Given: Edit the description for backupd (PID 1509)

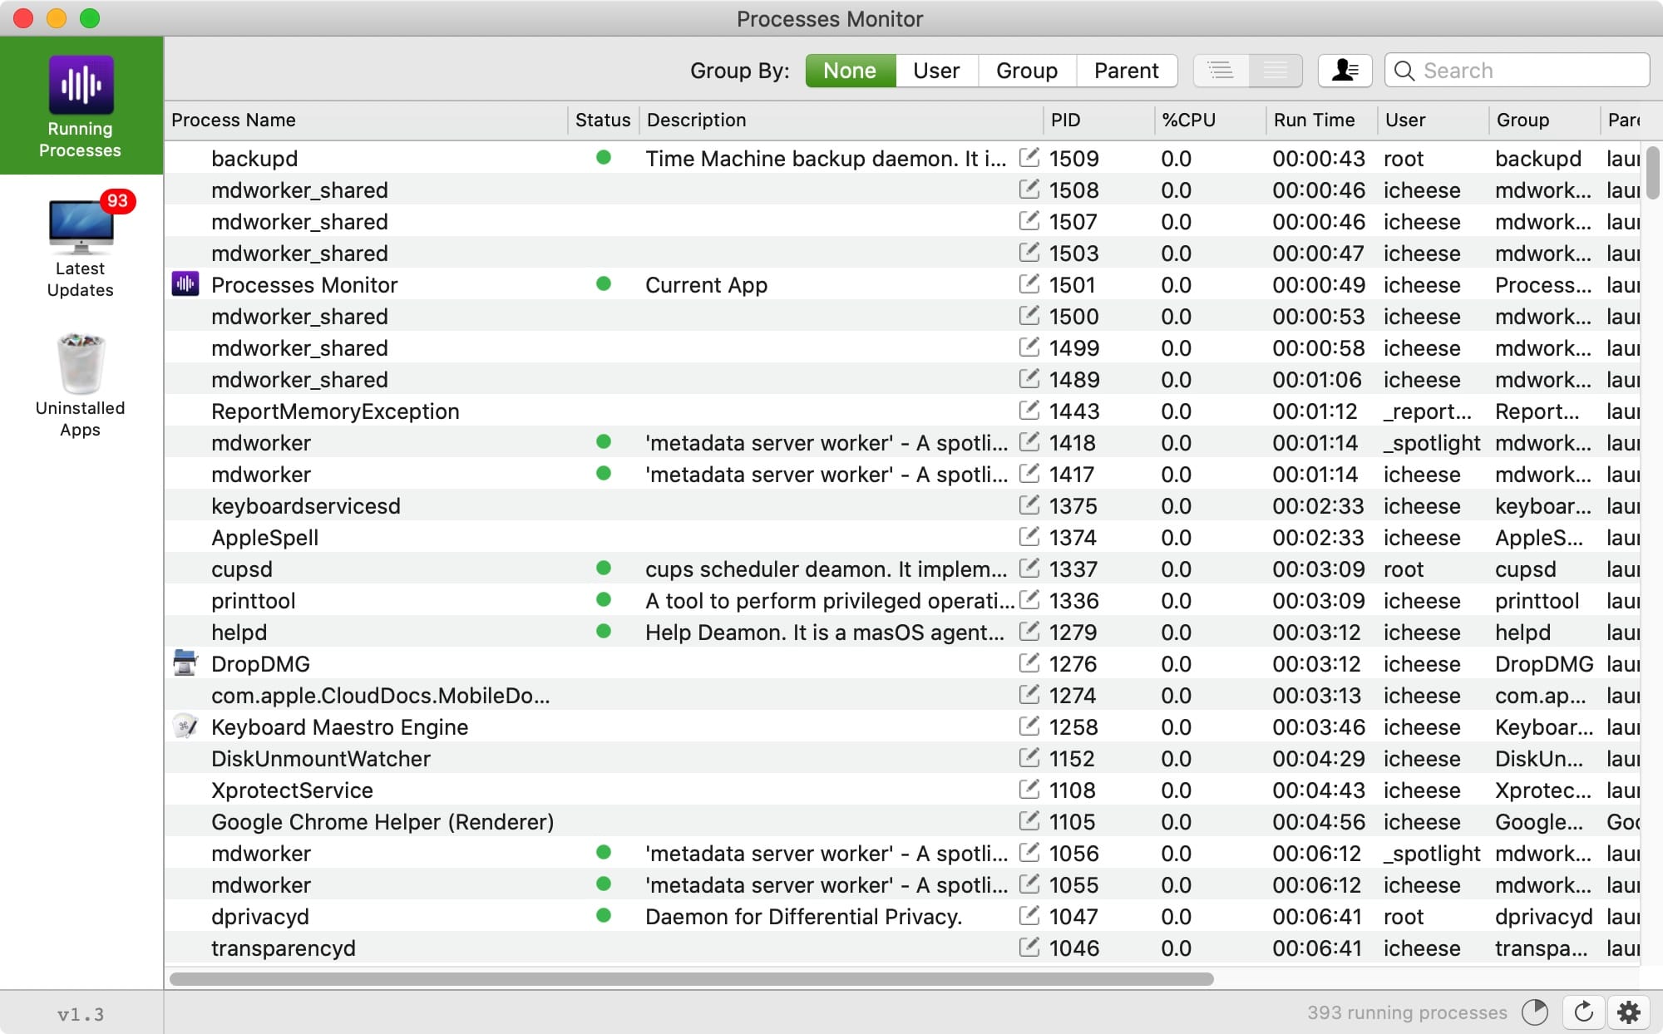Looking at the screenshot, I should pyautogui.click(x=1029, y=157).
